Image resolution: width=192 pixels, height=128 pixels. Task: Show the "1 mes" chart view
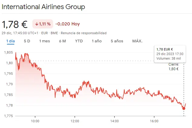45,41
